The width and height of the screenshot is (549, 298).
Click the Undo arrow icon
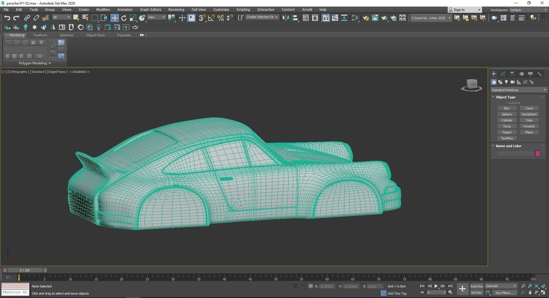(x=7, y=18)
